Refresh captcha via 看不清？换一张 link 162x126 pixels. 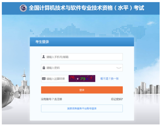click(109, 79)
